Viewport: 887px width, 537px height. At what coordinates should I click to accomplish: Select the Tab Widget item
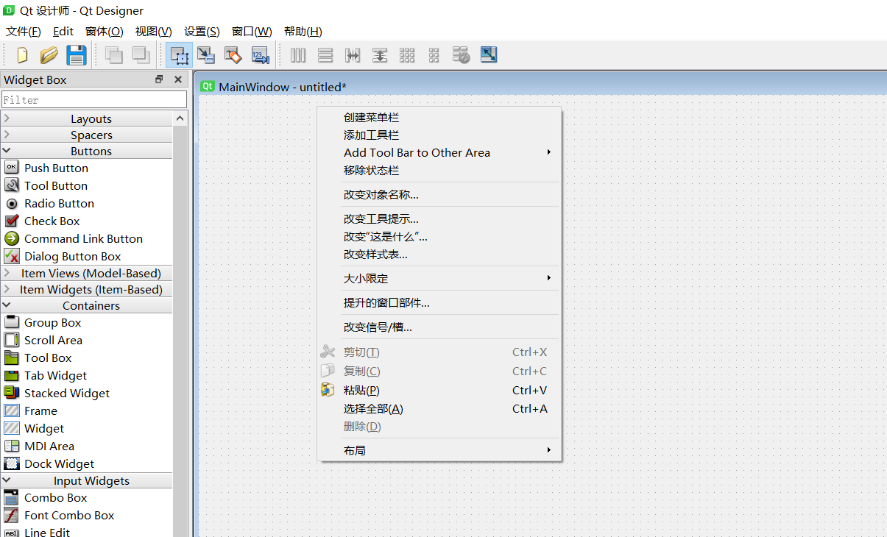pyautogui.click(x=55, y=375)
